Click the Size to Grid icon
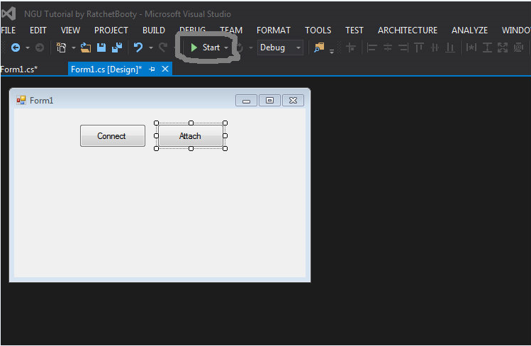 pyautogui.click(x=518, y=48)
